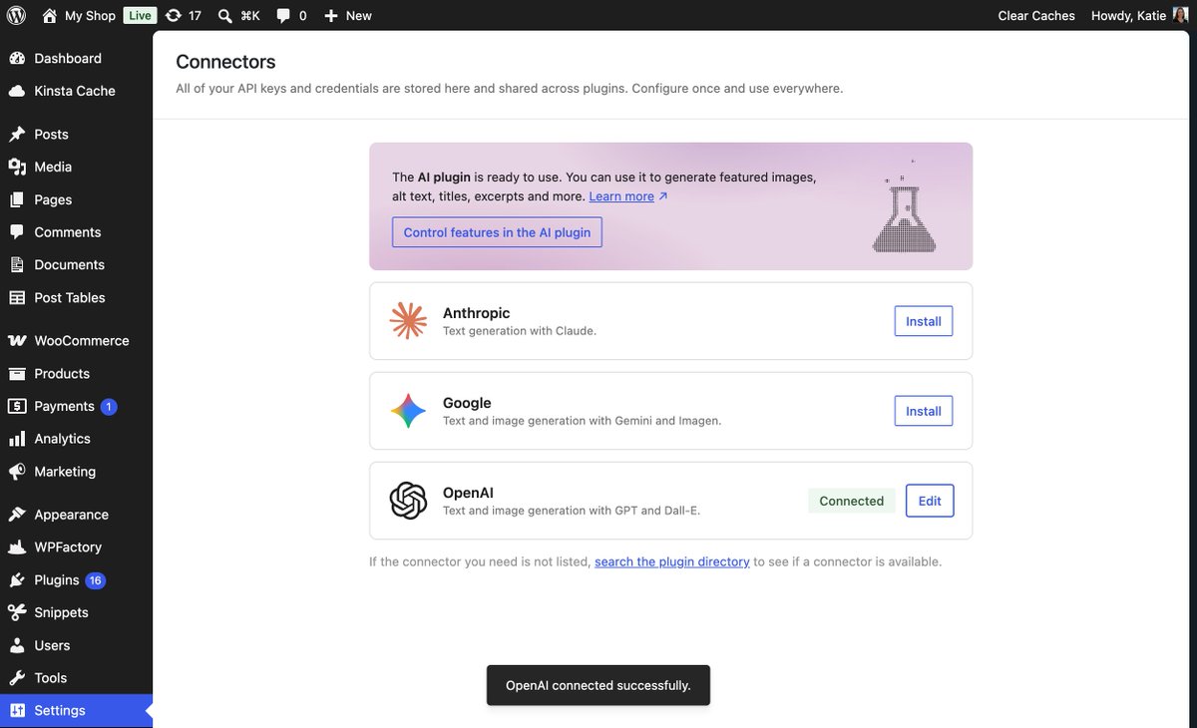
Task: Click the Plugins plug icon
Action: tap(17, 579)
